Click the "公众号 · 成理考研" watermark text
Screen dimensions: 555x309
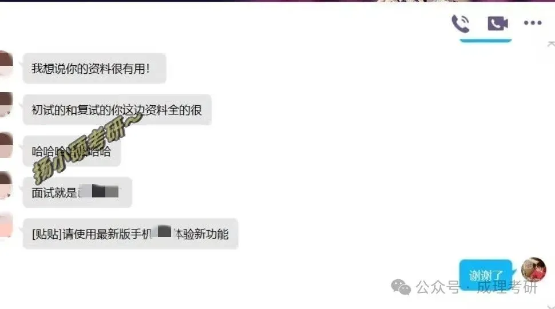pos(477,287)
